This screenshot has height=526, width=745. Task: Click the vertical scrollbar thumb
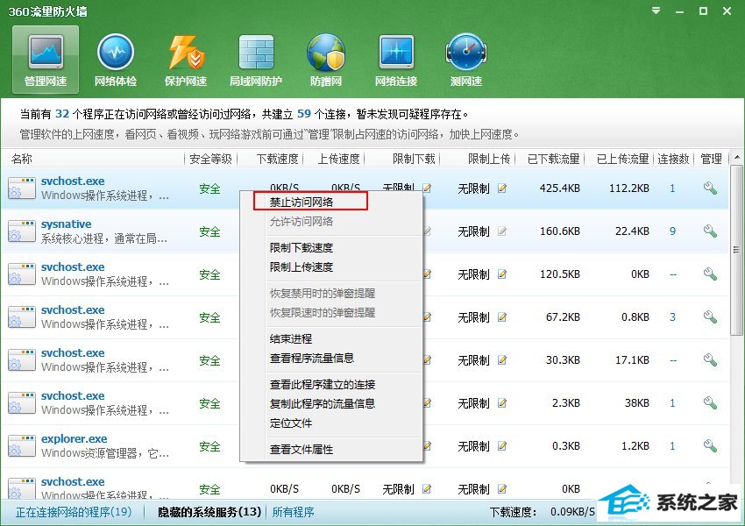[737, 249]
